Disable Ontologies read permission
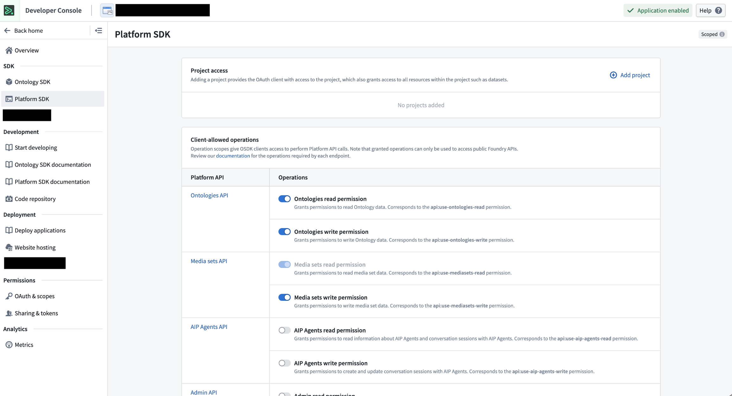Viewport: 732px width, 396px height. (x=284, y=199)
